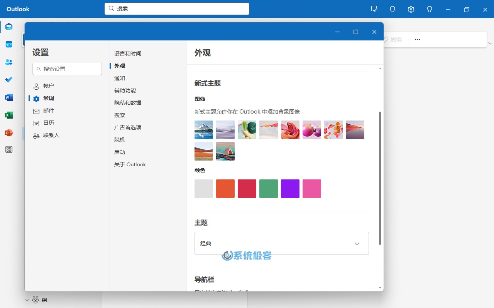Image resolution: width=494 pixels, height=308 pixels.
Task: Open the 主题 theme dropdown showing 经典
Action: (x=282, y=243)
